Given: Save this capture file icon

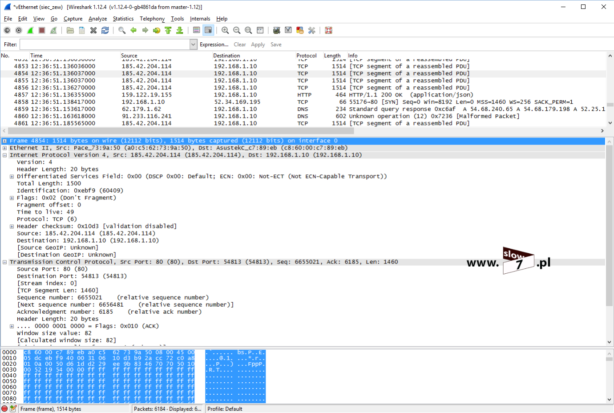Looking at the screenshot, I should pos(82,30).
